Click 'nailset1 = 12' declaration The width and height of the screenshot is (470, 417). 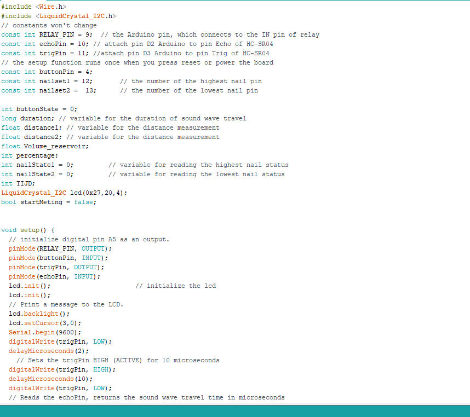tap(47, 81)
